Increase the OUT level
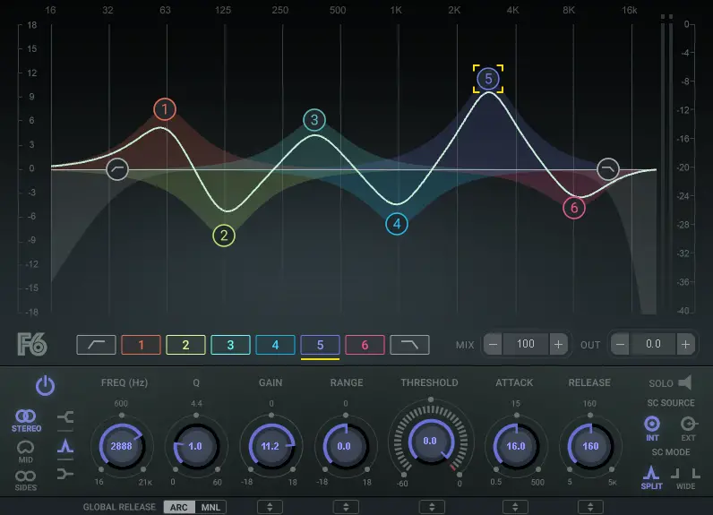713x515 pixels. point(686,344)
